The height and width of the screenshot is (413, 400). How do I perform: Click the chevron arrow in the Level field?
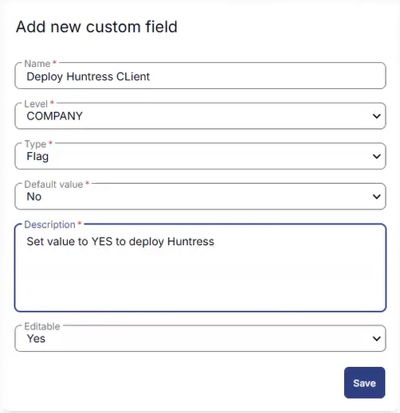[x=376, y=116]
